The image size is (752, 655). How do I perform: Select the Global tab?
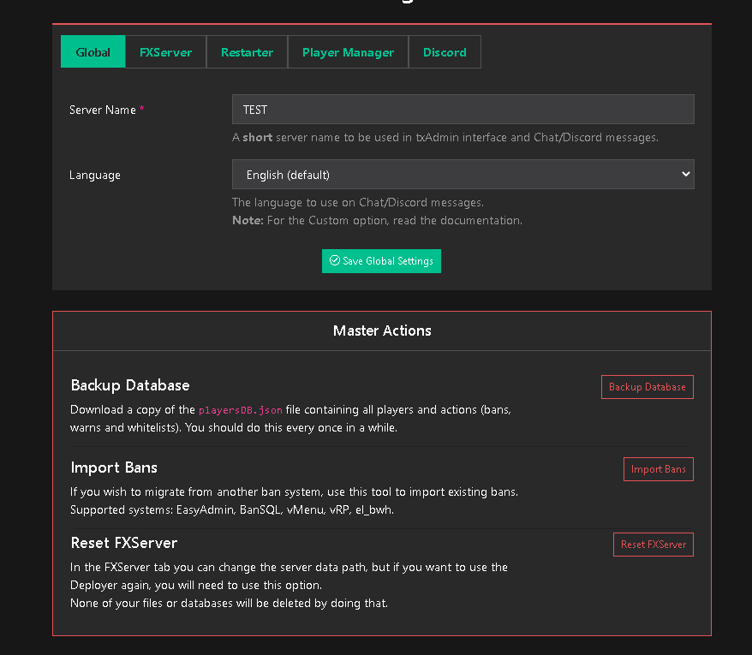(x=93, y=52)
